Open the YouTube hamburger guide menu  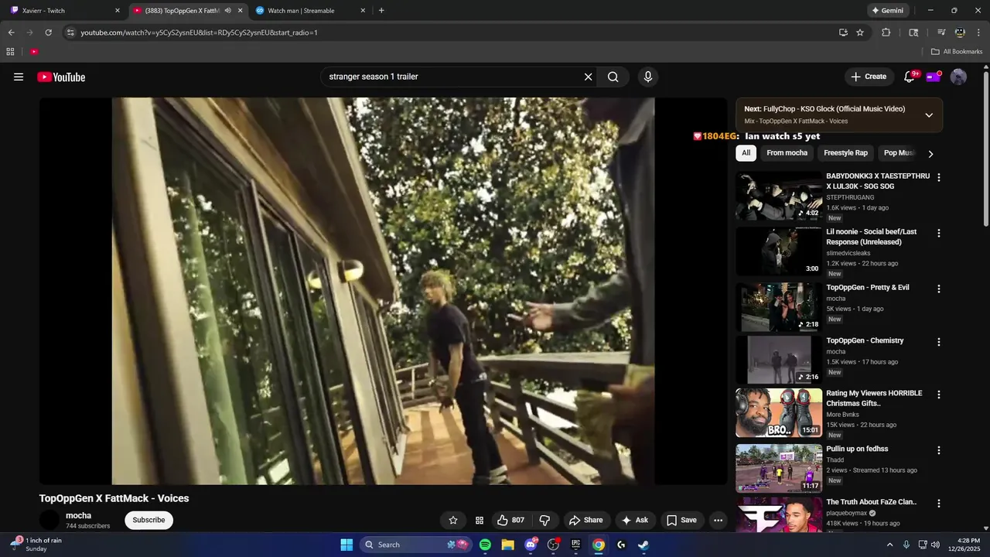point(19,77)
